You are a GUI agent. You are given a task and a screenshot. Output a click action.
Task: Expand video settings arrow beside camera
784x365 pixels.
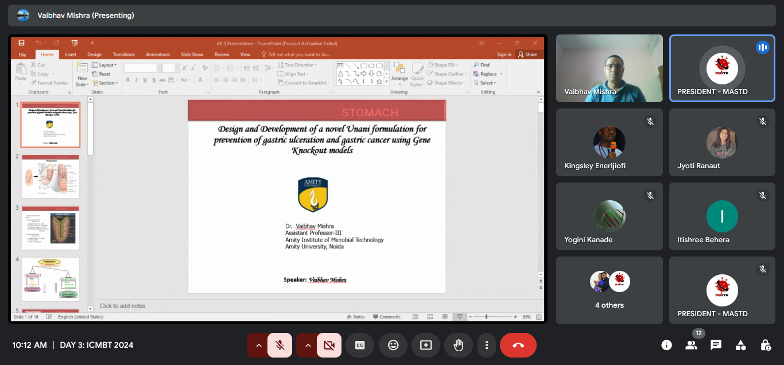coord(308,345)
